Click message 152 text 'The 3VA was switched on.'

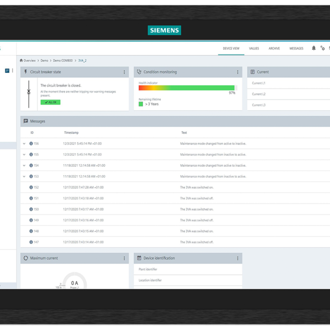[197, 187]
